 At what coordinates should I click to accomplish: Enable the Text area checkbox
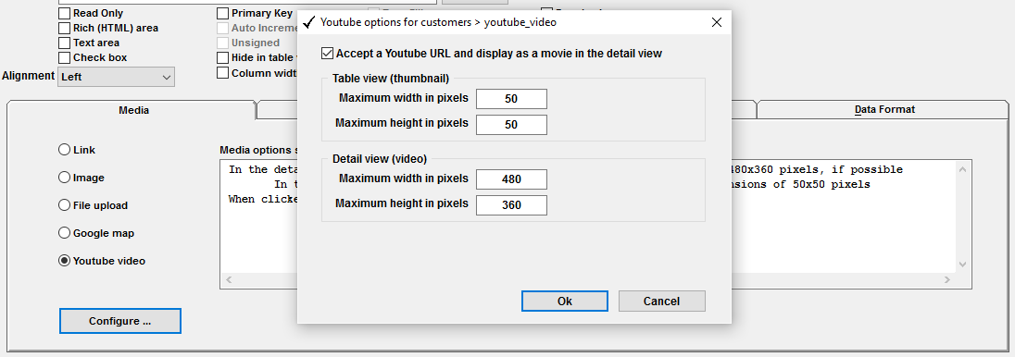(64, 43)
